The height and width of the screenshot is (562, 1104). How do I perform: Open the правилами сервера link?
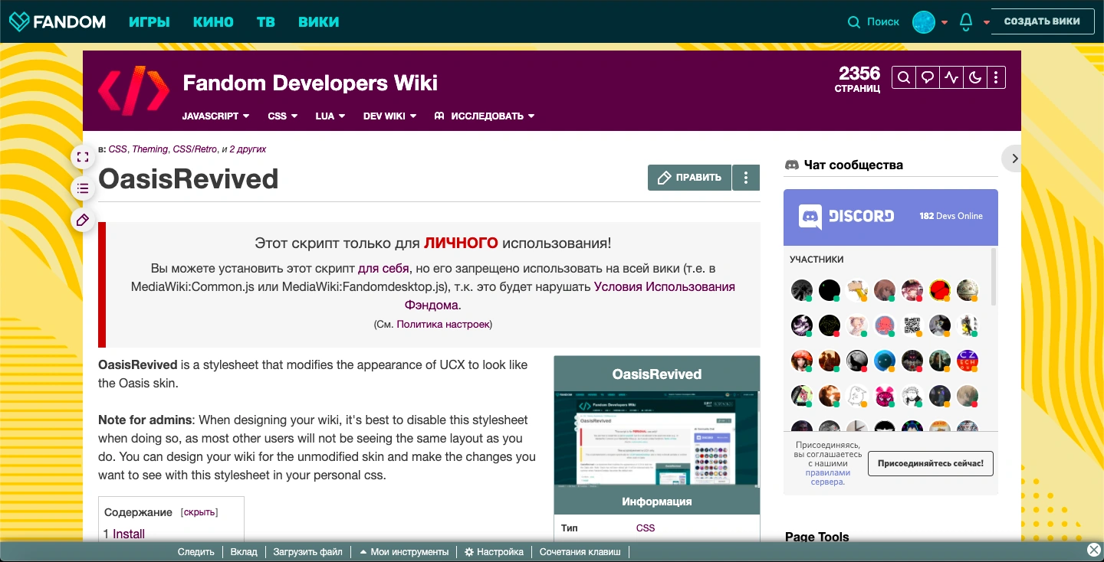tap(828, 477)
